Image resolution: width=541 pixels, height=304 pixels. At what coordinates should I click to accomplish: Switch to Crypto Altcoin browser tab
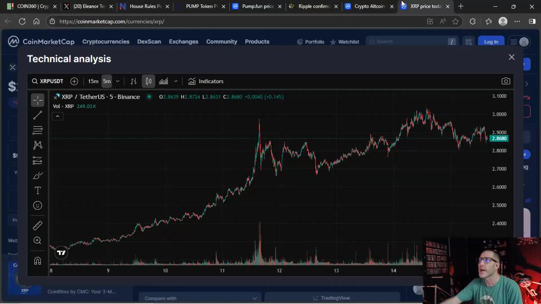click(x=369, y=6)
